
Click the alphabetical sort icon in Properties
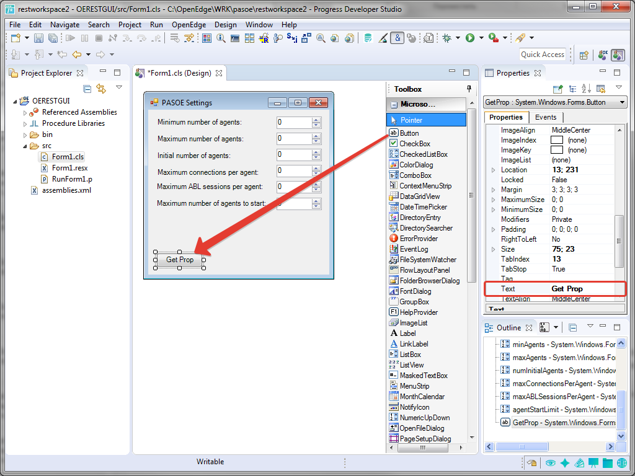click(586, 89)
